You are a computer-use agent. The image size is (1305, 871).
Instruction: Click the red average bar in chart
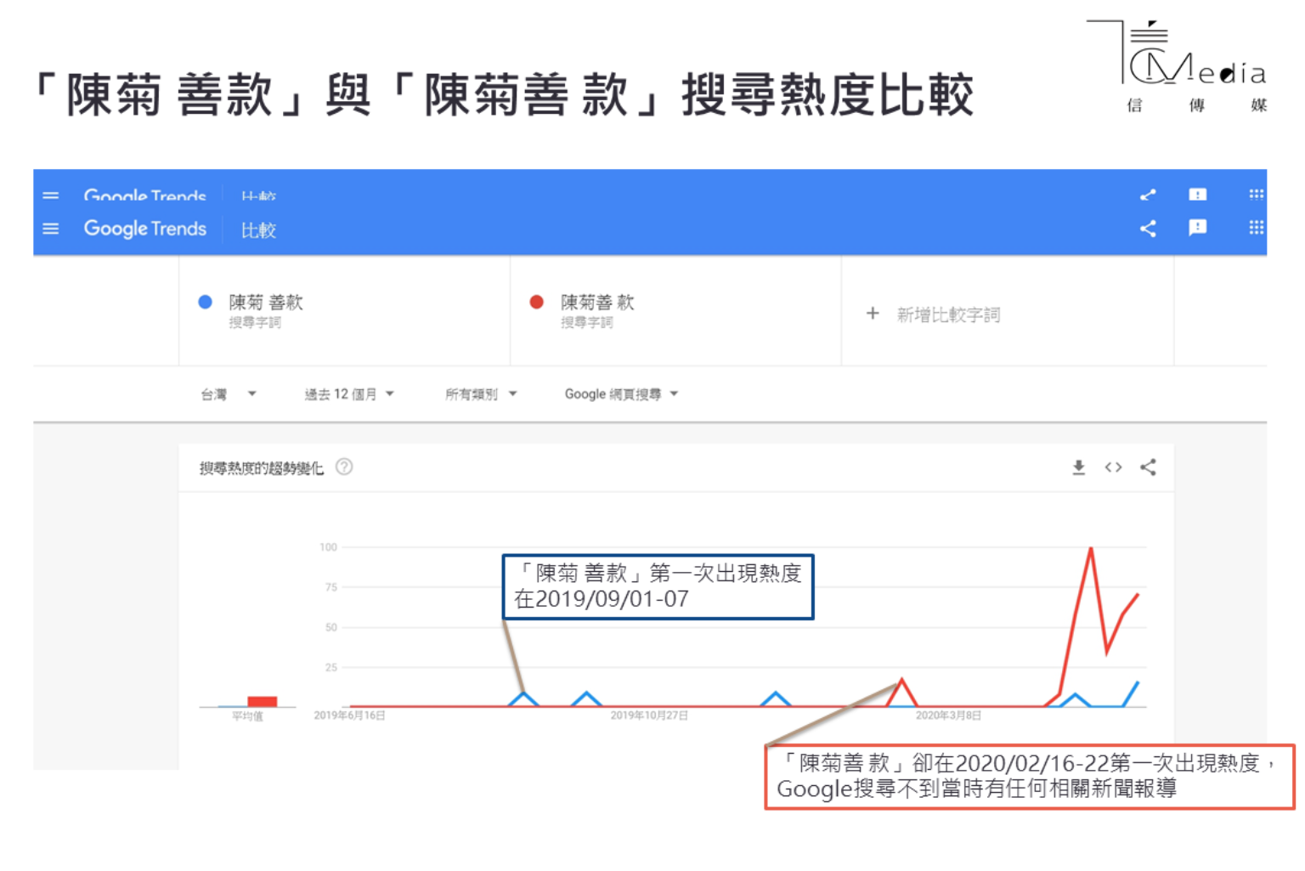pyautogui.click(x=263, y=701)
